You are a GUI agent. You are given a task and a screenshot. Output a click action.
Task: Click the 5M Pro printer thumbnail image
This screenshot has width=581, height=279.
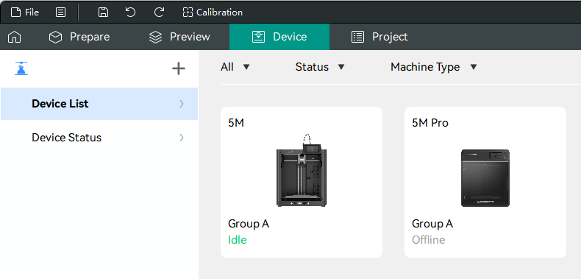pos(485,178)
